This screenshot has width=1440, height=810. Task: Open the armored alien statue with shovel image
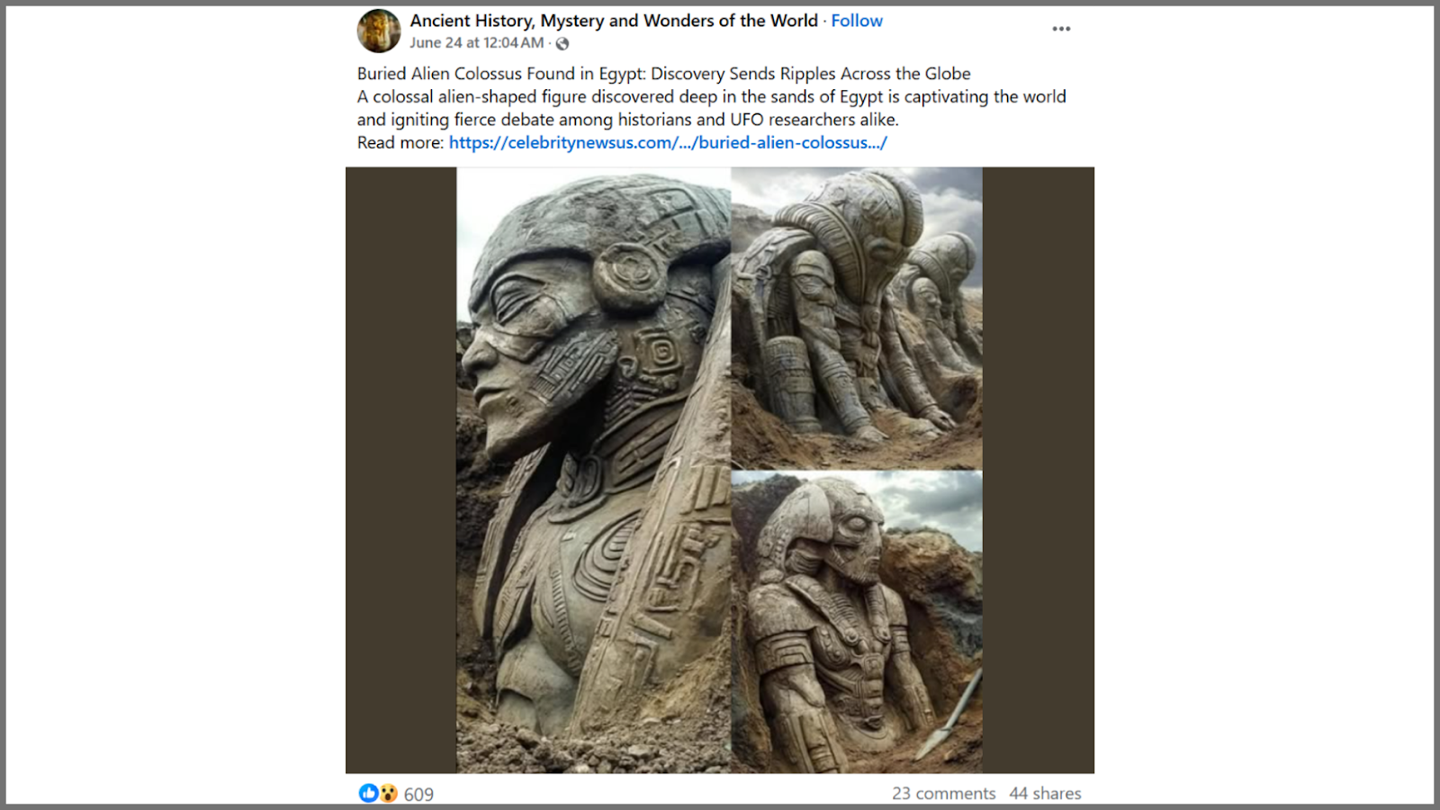click(x=857, y=622)
